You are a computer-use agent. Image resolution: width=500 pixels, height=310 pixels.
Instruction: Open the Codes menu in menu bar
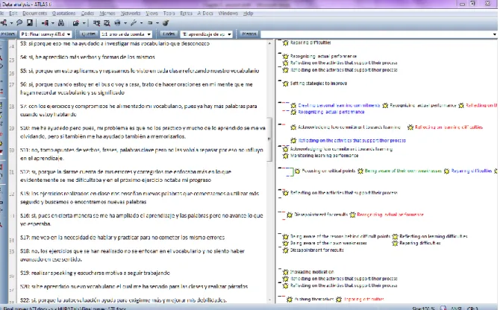coord(87,13)
